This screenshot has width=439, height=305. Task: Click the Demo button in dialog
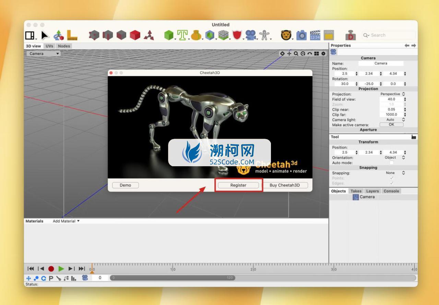(x=126, y=185)
